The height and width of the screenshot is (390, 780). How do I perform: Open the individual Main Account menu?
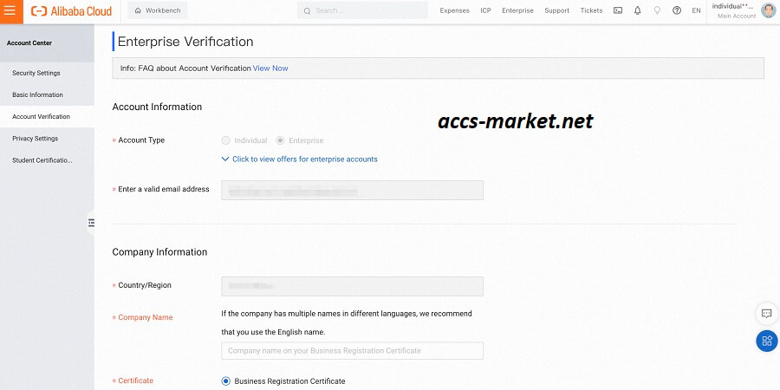(x=734, y=10)
